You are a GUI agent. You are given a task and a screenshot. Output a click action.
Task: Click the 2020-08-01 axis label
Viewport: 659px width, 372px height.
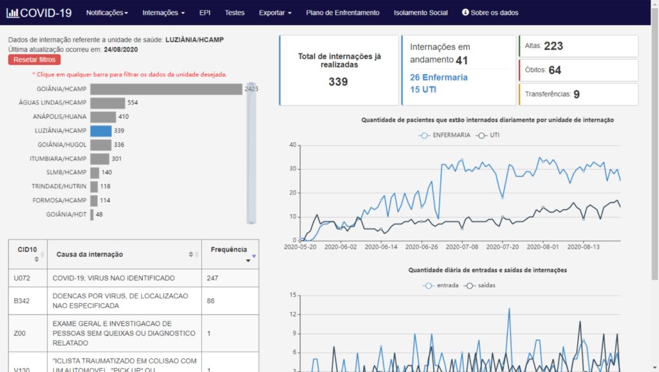pos(543,247)
